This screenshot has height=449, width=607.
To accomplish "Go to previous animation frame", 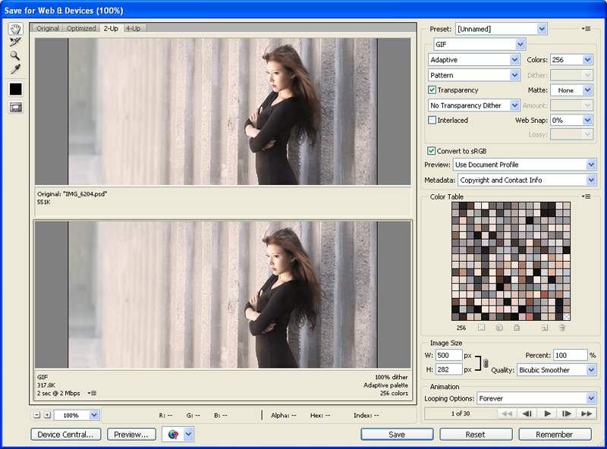I will tap(527, 413).
